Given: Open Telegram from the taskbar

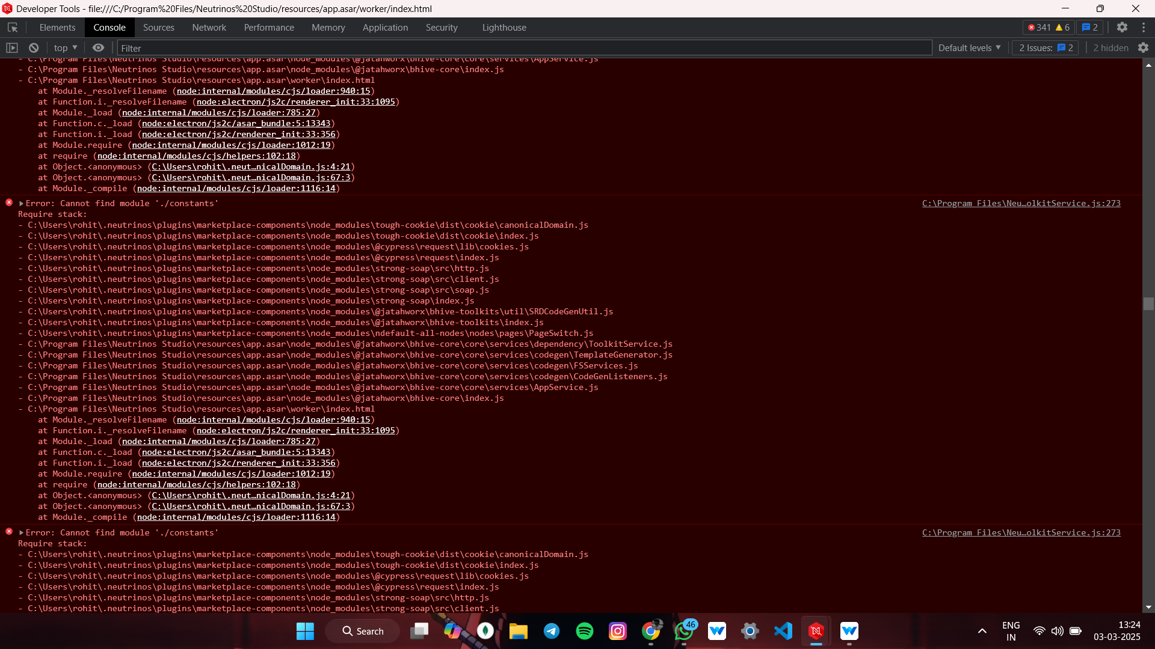Looking at the screenshot, I should click(x=552, y=631).
